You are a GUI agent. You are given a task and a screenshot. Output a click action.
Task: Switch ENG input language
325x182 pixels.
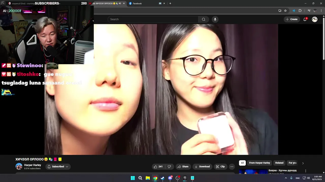[x=298, y=178]
